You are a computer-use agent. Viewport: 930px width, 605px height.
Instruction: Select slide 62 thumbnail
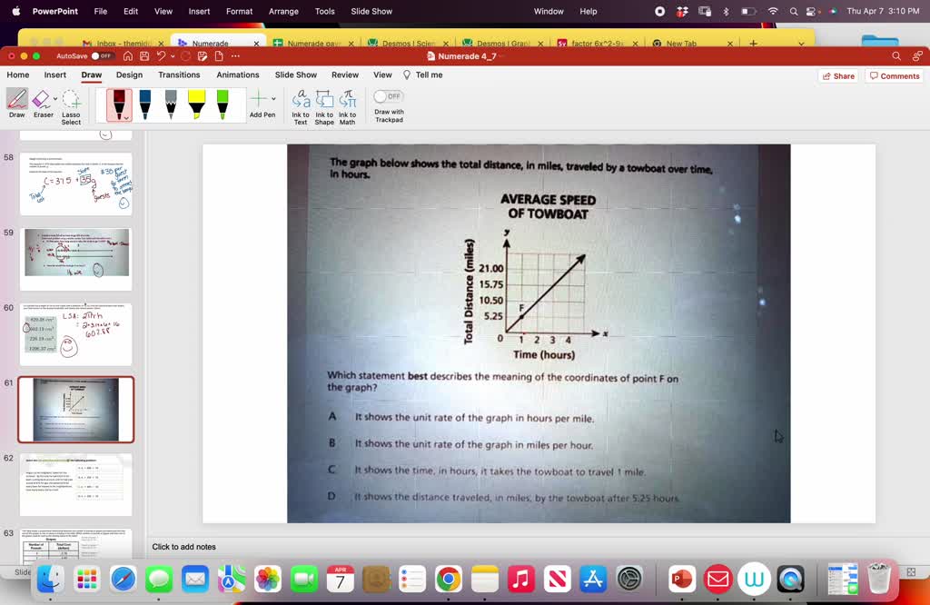tap(76, 484)
